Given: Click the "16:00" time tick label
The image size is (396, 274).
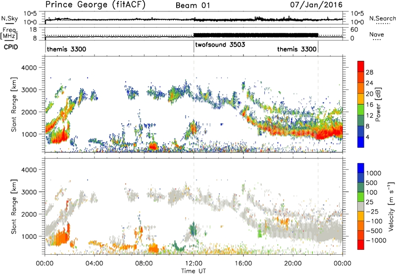Looking at the screenshot, I should 243,264.
